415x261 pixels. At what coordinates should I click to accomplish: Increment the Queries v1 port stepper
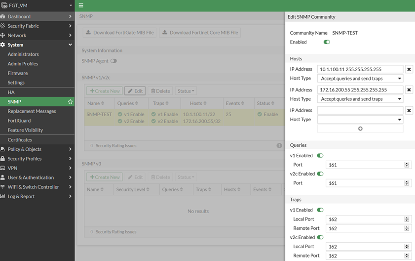tap(407, 164)
